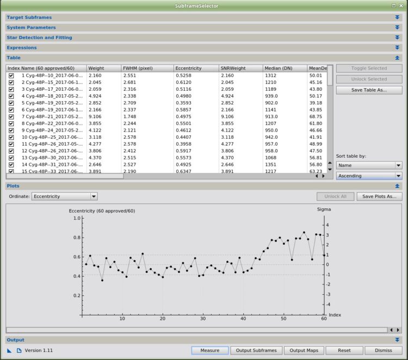Click the table's horizontal scrollbar

point(65,176)
